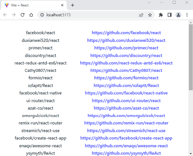This screenshot has width=193, height=156.
Task: Open Chrome three-dot menu
Action: tap(187, 15)
